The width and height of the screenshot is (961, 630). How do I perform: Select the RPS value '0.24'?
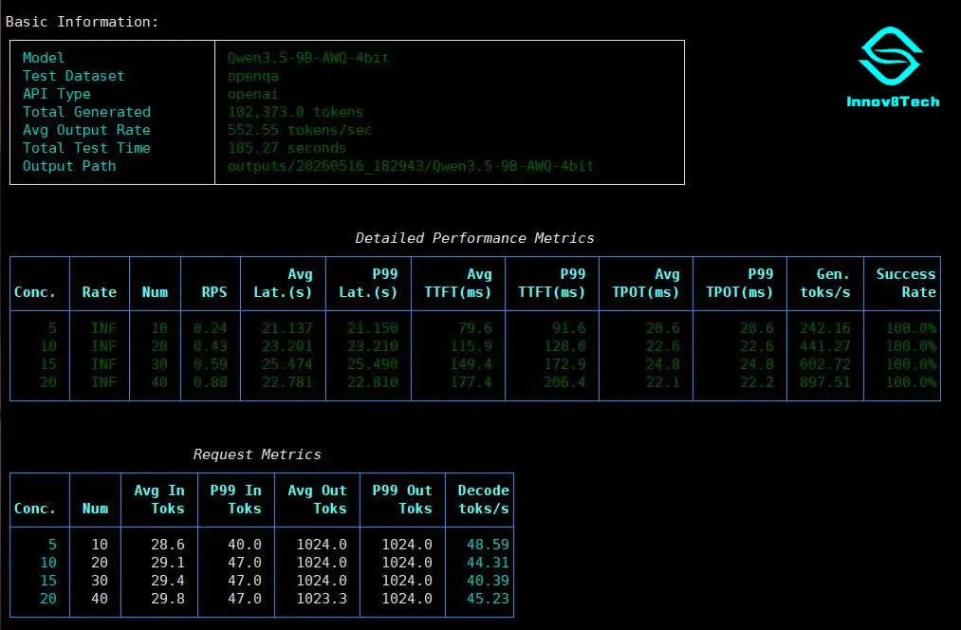pos(211,328)
